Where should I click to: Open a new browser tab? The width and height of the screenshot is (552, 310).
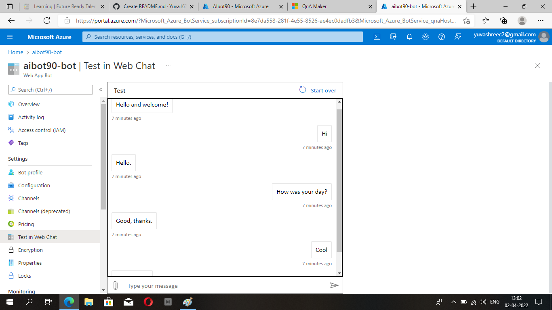(x=474, y=6)
